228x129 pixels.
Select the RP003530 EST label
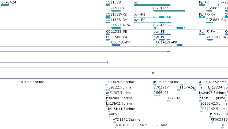pos(219,120)
